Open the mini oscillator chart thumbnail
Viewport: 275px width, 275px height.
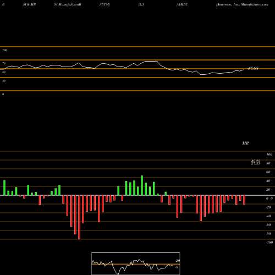(136, 263)
